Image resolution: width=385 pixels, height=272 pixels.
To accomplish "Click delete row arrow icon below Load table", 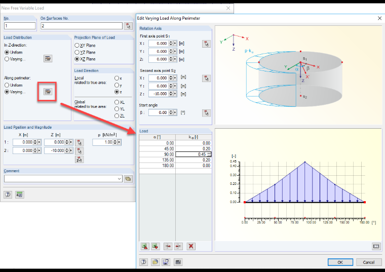I will [178, 246].
